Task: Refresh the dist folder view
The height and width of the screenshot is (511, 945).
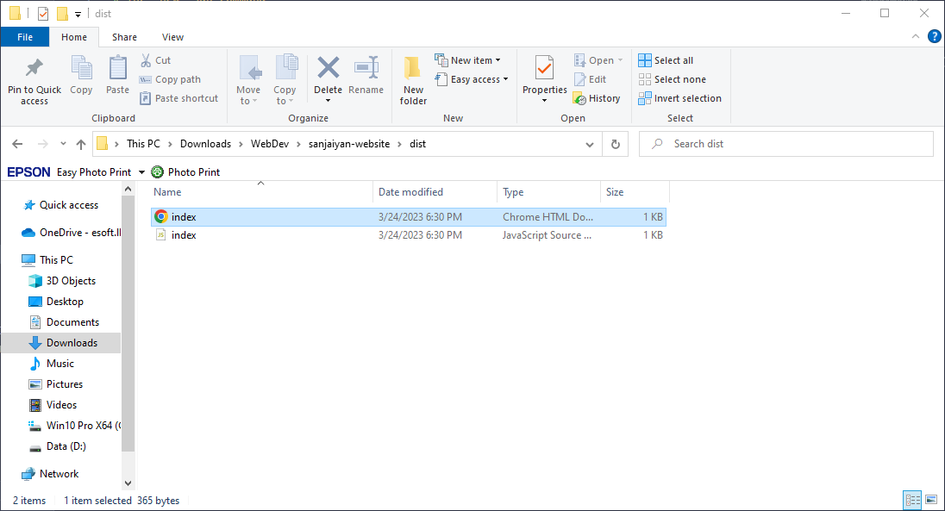Action: pos(615,144)
